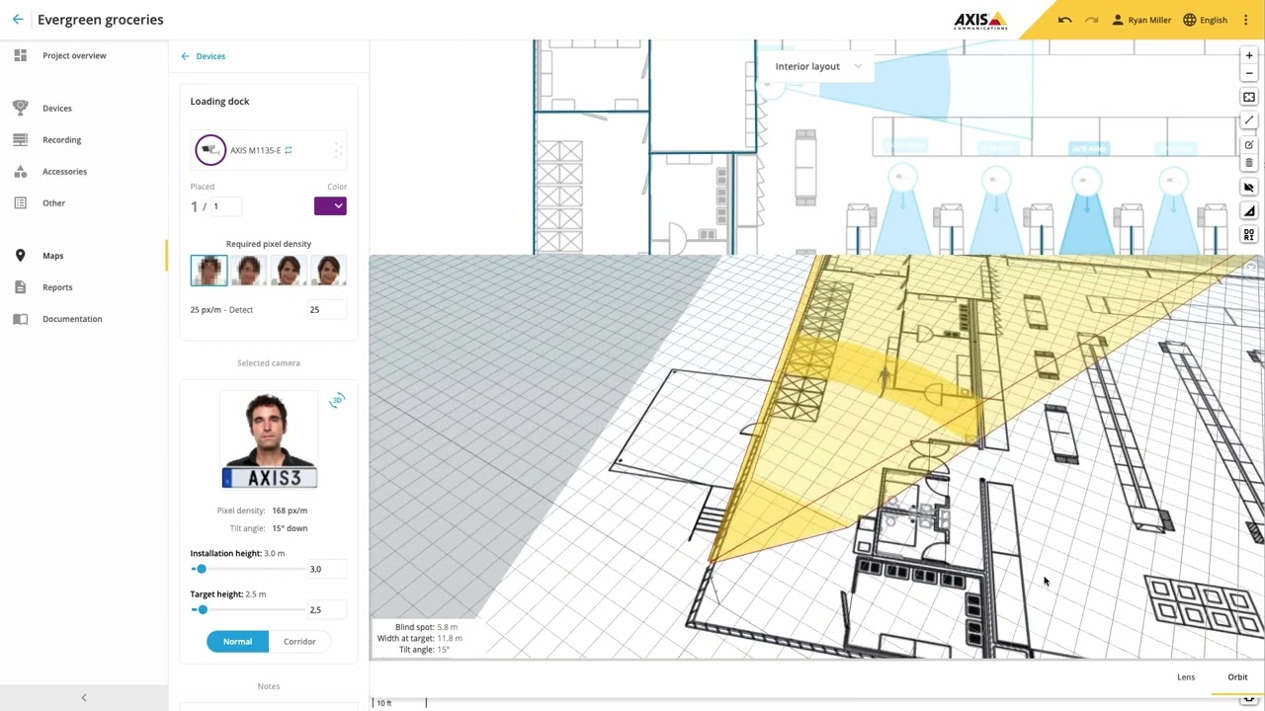Go back using the top-left arrow
1265x711 pixels.
pyautogui.click(x=18, y=20)
